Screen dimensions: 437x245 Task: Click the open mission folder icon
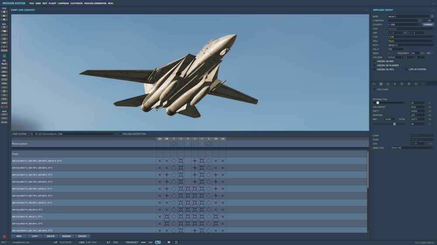coord(4,16)
